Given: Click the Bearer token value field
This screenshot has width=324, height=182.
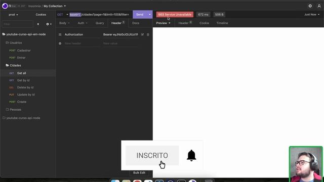Looking at the screenshot, I should pos(120,34).
